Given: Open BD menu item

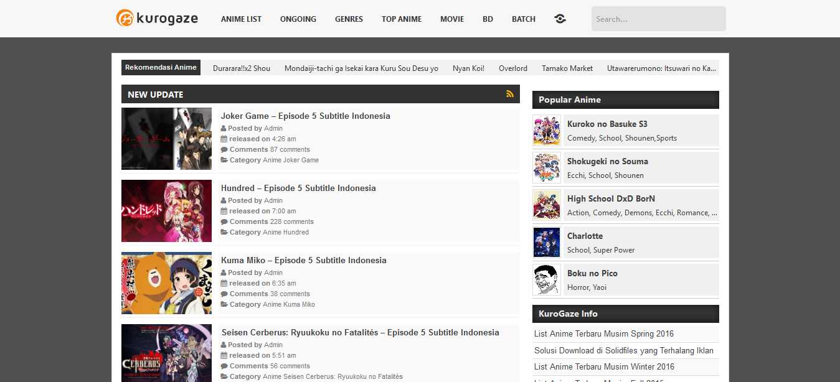Looking at the screenshot, I should pos(488,19).
